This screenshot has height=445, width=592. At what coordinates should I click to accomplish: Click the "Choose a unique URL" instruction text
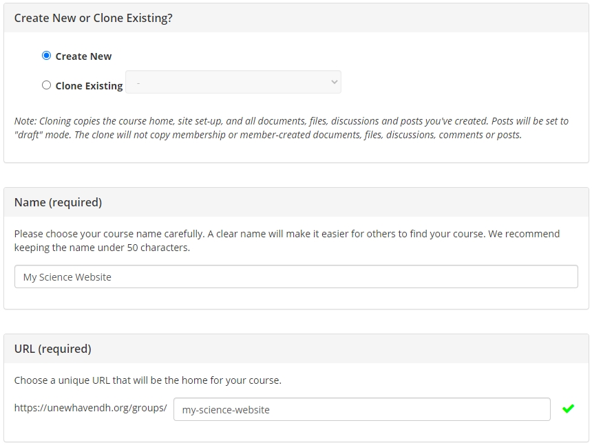point(147,380)
